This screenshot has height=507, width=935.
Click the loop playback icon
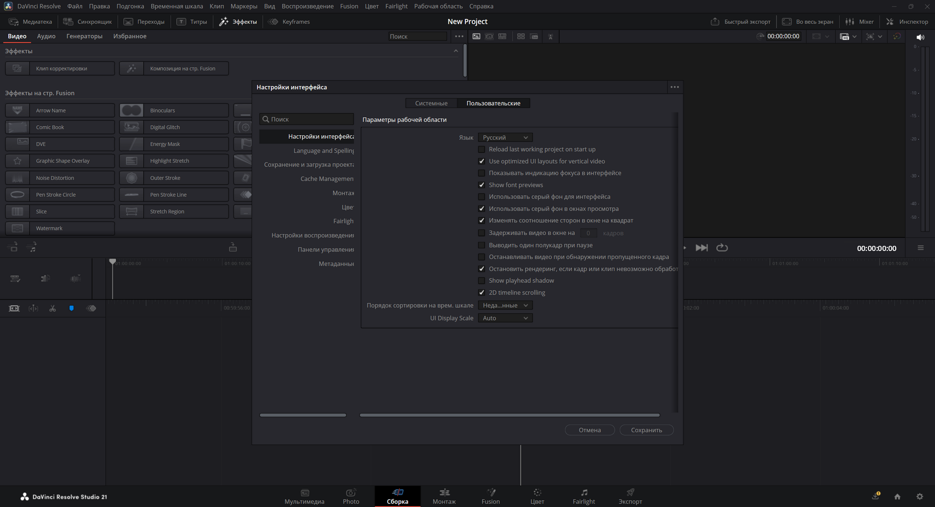(722, 248)
